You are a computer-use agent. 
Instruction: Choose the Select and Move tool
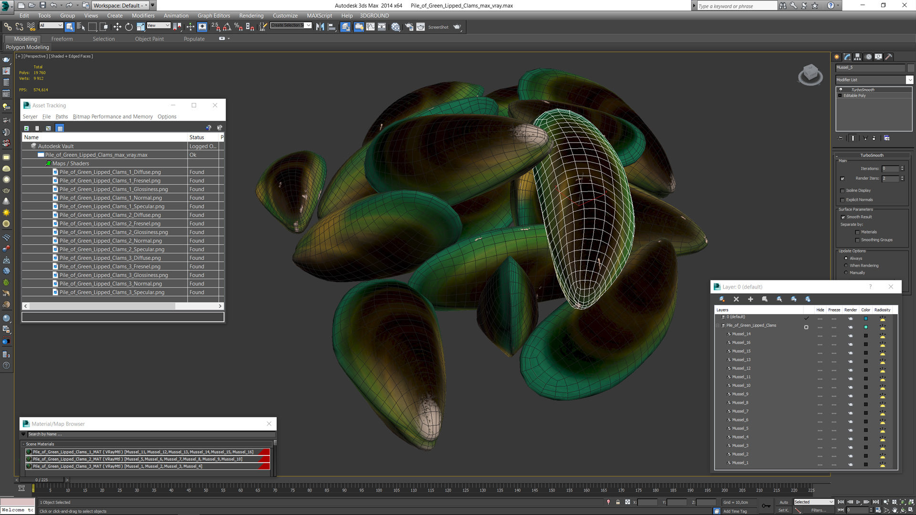pyautogui.click(x=117, y=27)
